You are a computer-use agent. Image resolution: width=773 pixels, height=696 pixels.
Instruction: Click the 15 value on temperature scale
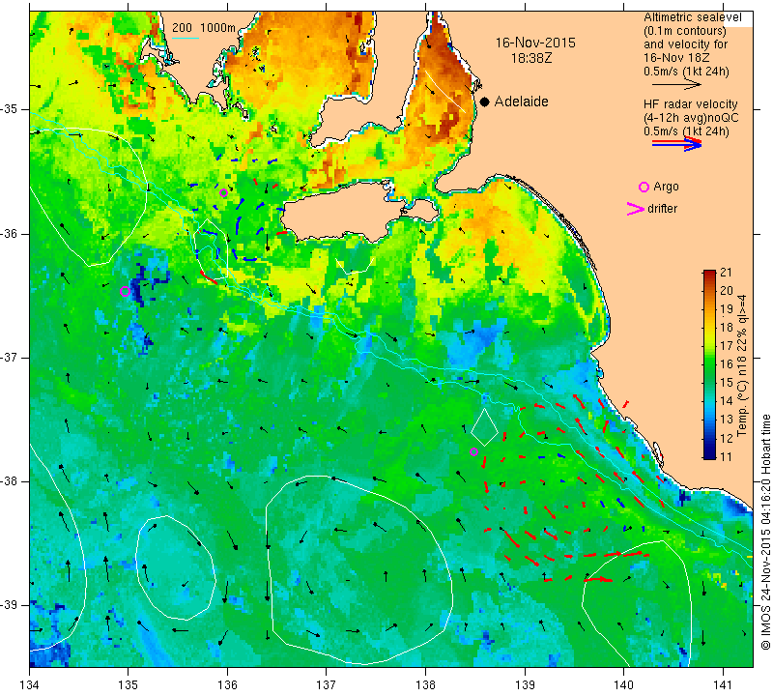point(727,383)
